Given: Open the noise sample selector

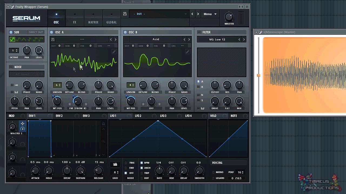Looking at the screenshot, I should (26, 74).
